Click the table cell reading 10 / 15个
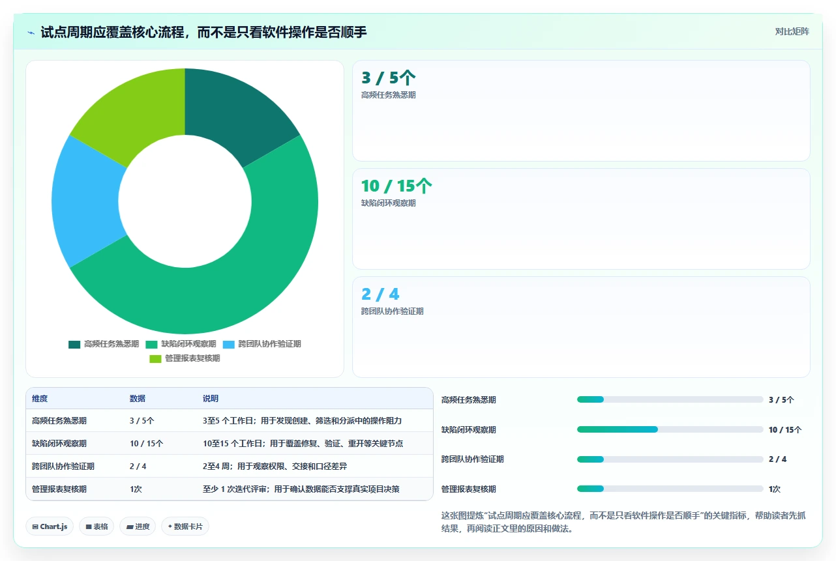This screenshot has width=836, height=561. click(147, 444)
